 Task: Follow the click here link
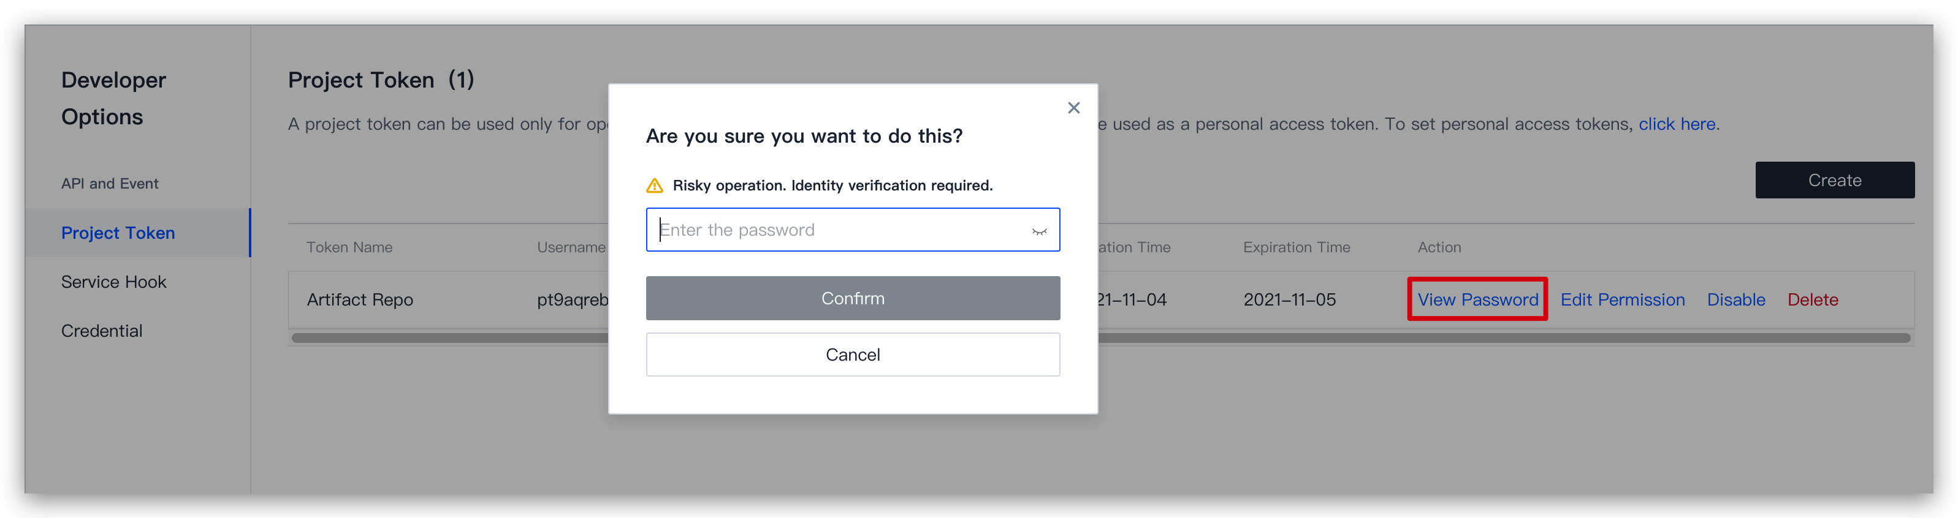(1677, 124)
